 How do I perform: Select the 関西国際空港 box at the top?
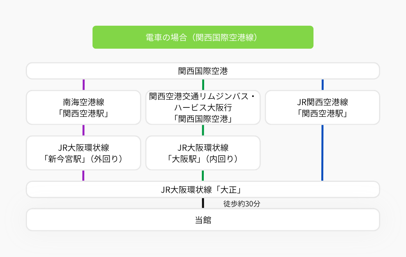point(203,71)
